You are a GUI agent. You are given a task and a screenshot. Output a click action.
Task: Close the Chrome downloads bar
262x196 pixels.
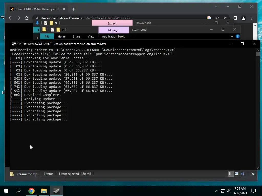tap(253, 174)
